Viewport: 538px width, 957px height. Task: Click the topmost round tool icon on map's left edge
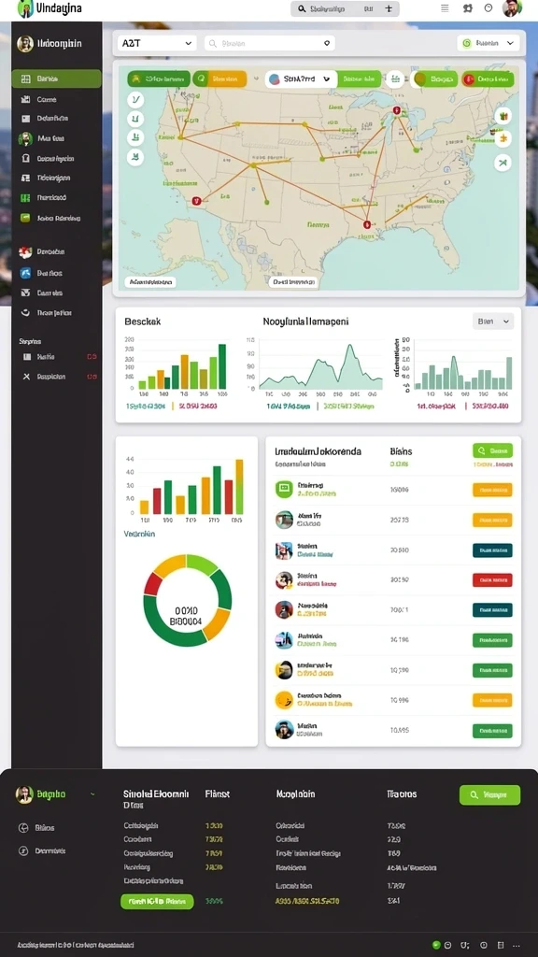[x=135, y=100]
